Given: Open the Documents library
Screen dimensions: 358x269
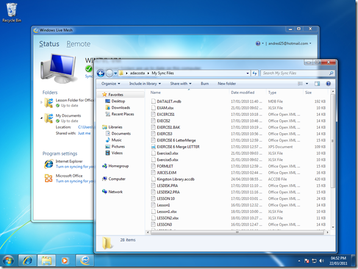Looking at the screenshot, I should (x=118, y=134).
